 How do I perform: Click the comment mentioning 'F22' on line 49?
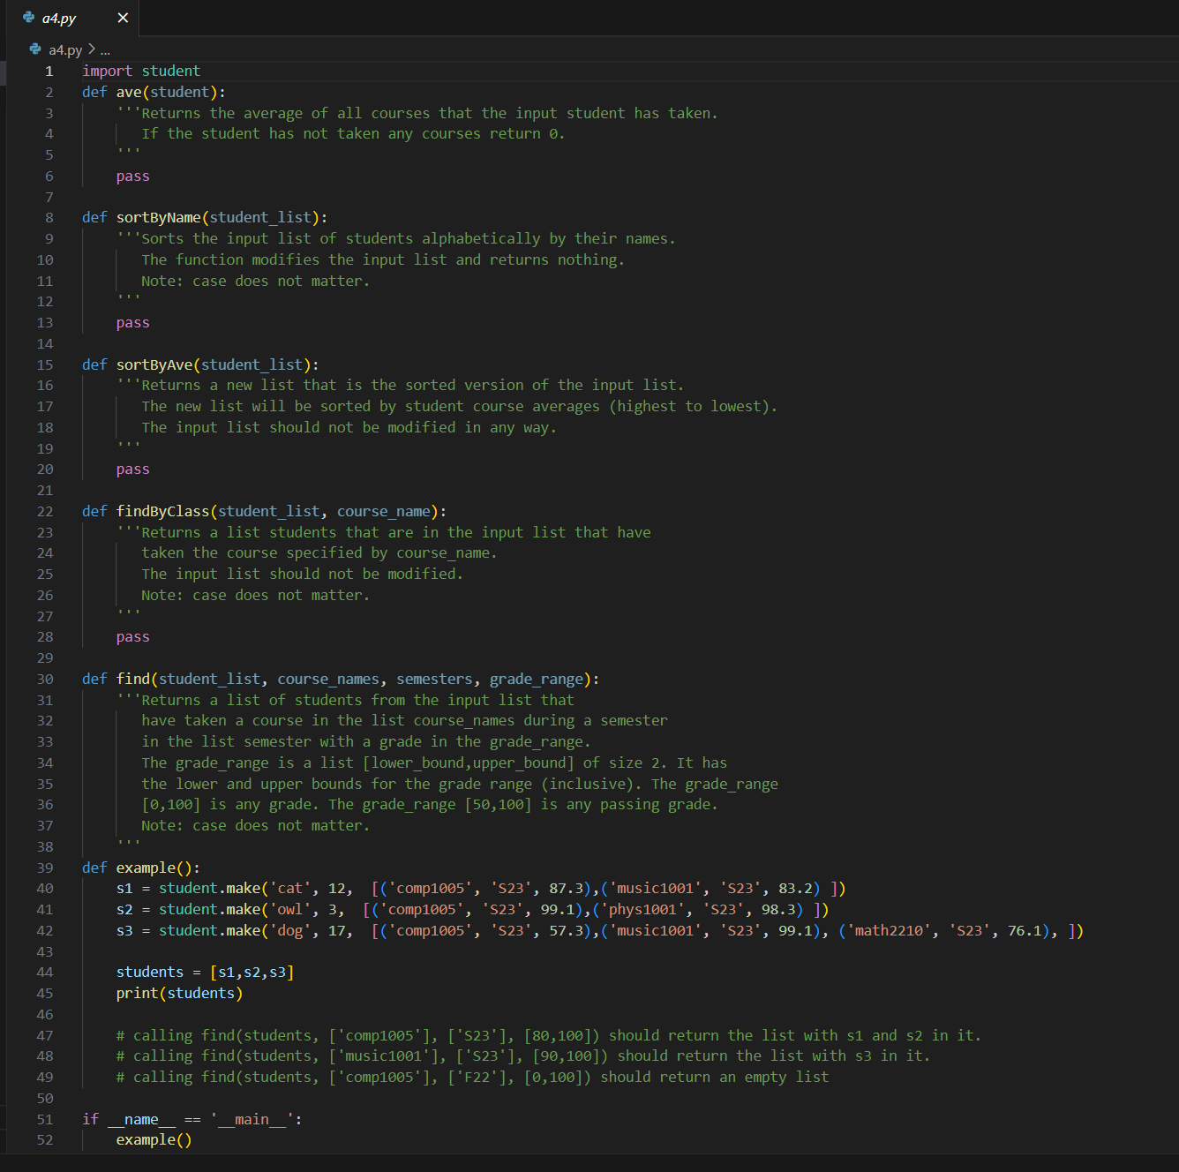pos(473,1078)
